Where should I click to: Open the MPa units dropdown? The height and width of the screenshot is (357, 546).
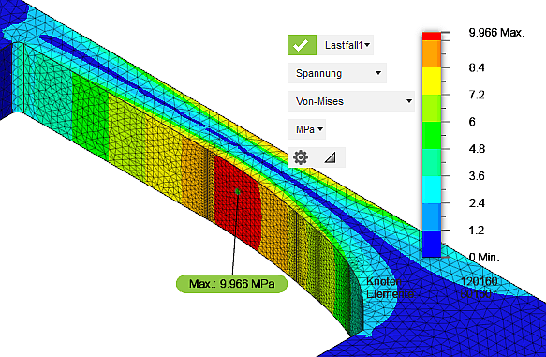(306, 129)
